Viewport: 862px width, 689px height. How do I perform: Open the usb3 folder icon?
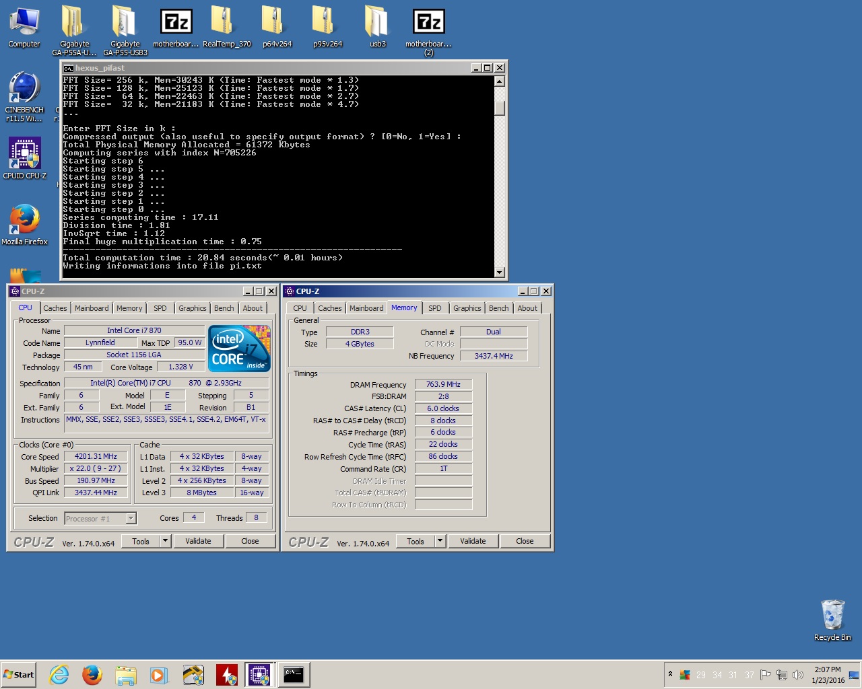tap(378, 27)
